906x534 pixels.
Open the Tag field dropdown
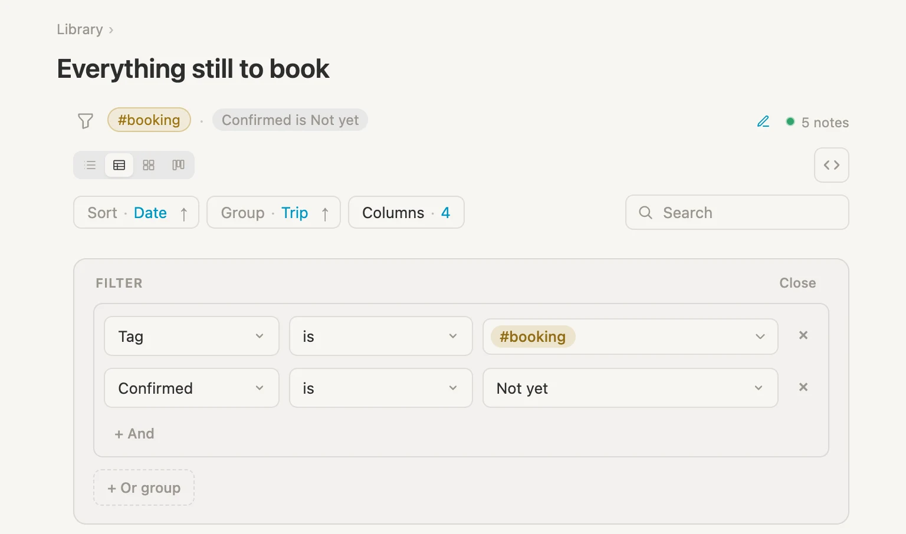(192, 336)
